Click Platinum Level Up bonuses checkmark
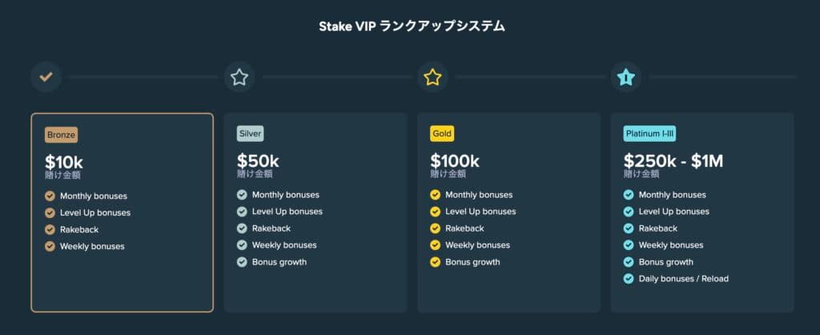The image size is (820, 335). [x=629, y=212]
